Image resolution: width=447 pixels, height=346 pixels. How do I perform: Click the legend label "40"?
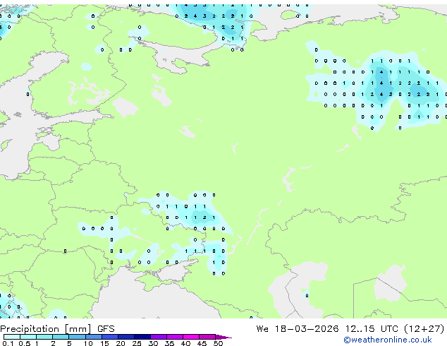pos(186,343)
